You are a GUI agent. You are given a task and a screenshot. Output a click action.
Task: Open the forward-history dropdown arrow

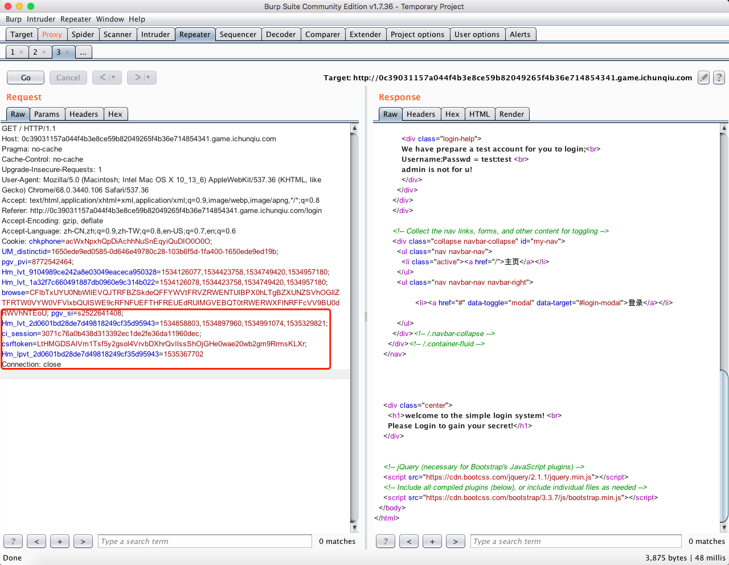[x=149, y=77]
